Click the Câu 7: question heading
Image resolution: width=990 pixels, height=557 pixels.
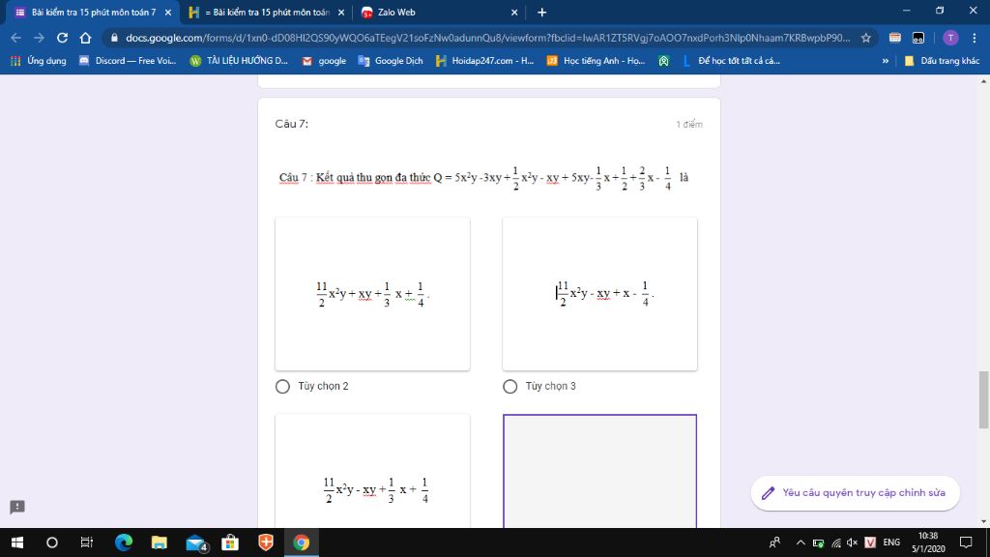tap(292, 124)
